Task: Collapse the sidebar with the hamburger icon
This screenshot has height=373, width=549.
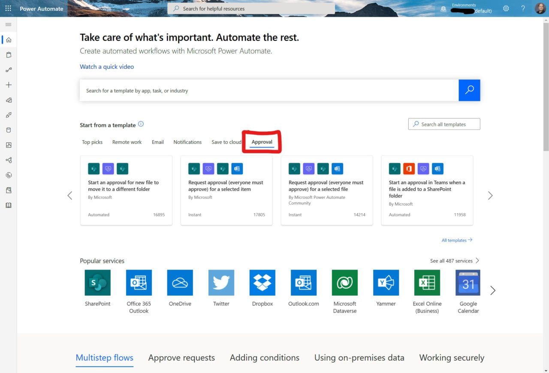Action: coord(8,24)
